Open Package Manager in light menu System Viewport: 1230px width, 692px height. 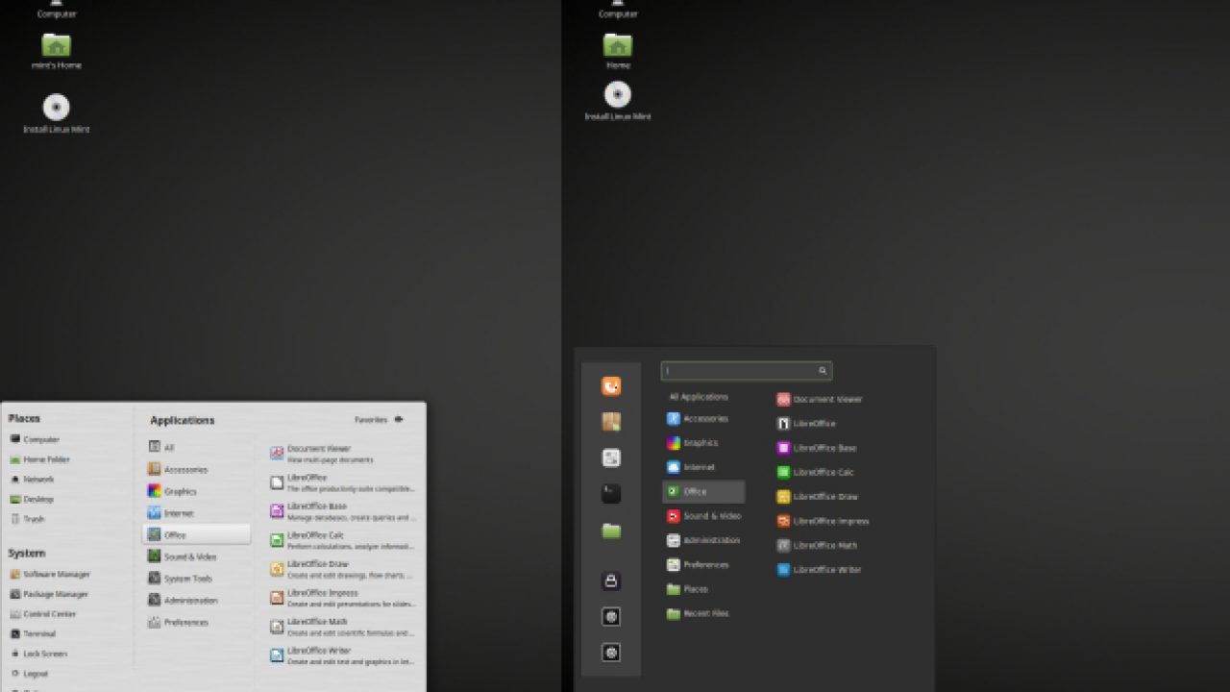49,594
